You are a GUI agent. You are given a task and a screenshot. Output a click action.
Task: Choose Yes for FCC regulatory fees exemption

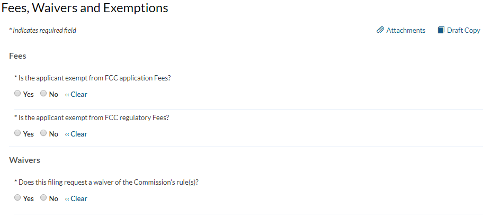tap(17, 133)
